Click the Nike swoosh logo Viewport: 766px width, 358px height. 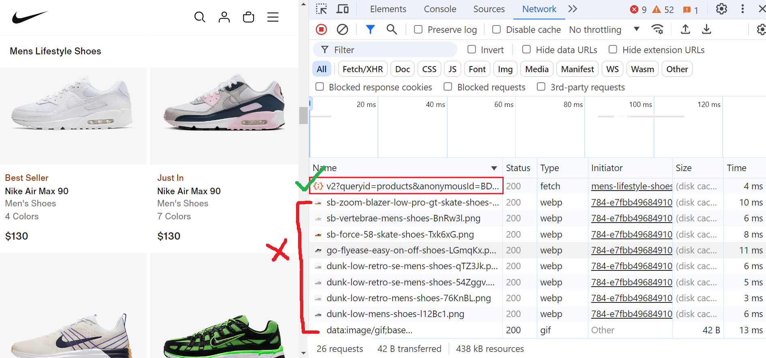coord(30,17)
